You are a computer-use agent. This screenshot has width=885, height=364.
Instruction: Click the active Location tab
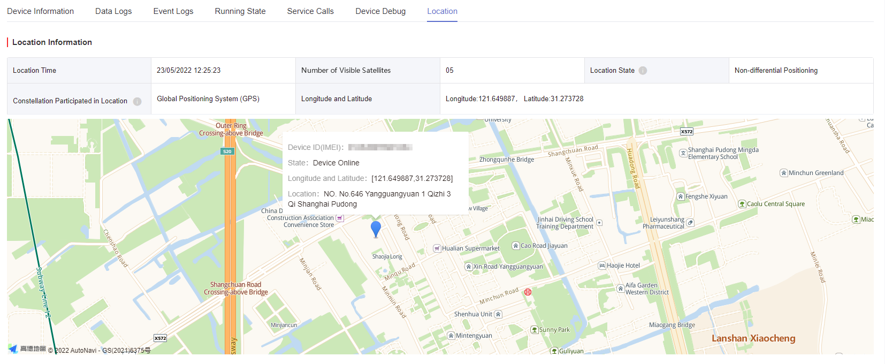click(x=442, y=11)
